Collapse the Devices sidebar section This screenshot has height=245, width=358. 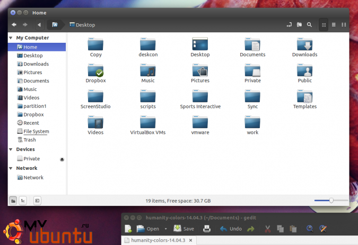(x=11, y=150)
